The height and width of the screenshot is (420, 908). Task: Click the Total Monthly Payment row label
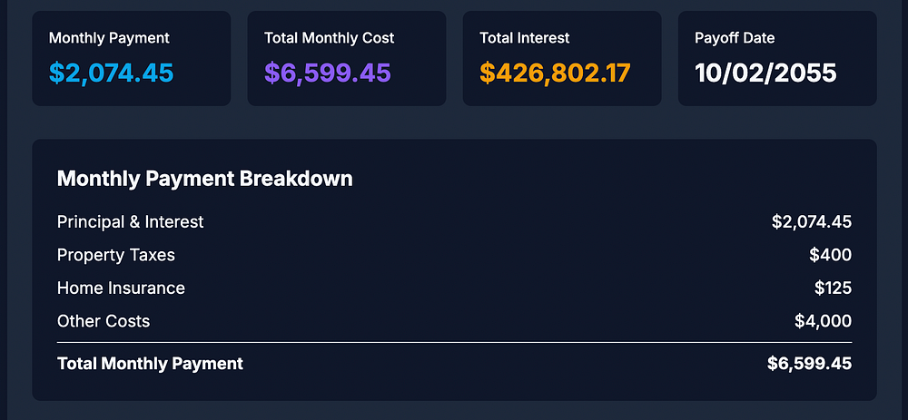click(x=150, y=364)
